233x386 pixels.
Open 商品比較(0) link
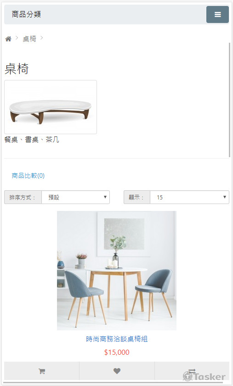pos(28,176)
